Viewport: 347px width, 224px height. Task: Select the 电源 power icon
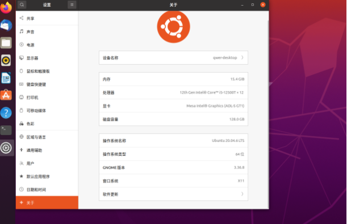[21, 44]
